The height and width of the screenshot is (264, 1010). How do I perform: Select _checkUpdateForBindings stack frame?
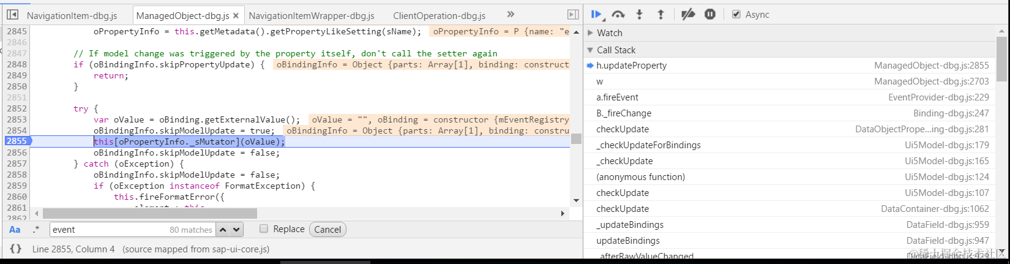(790, 145)
